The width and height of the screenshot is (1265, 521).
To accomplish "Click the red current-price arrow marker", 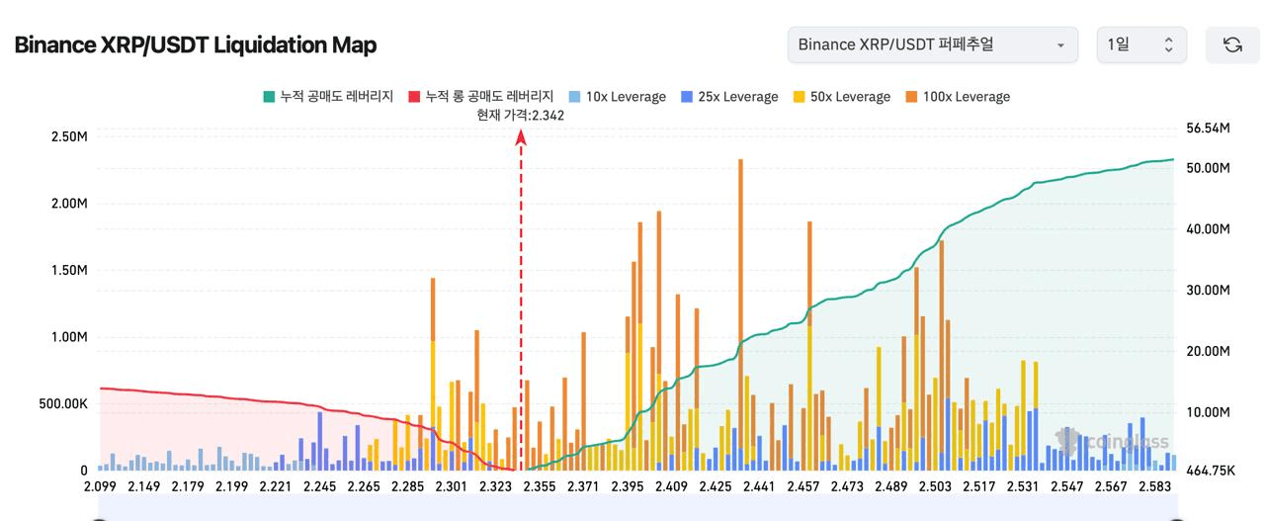I will [x=521, y=138].
